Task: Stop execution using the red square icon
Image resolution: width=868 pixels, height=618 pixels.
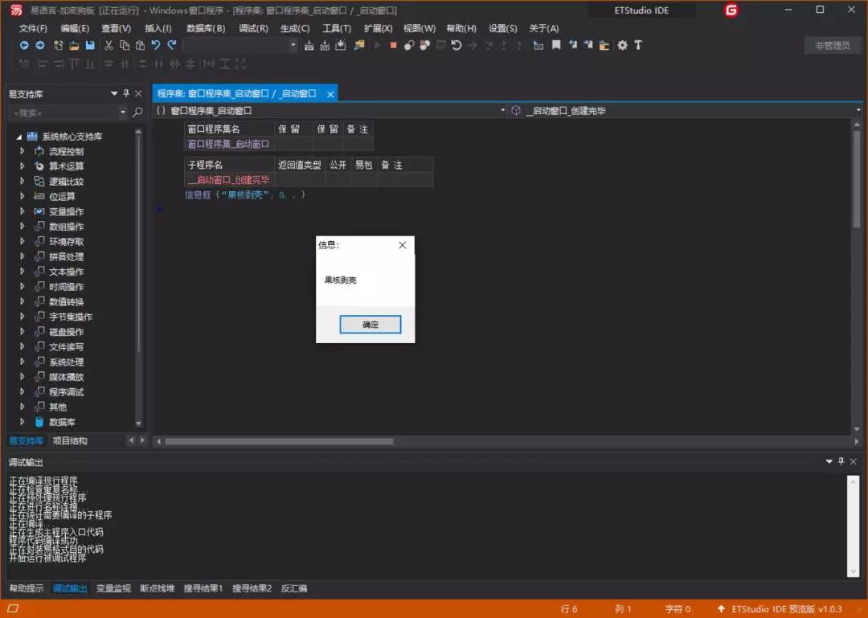Action: tap(392, 46)
